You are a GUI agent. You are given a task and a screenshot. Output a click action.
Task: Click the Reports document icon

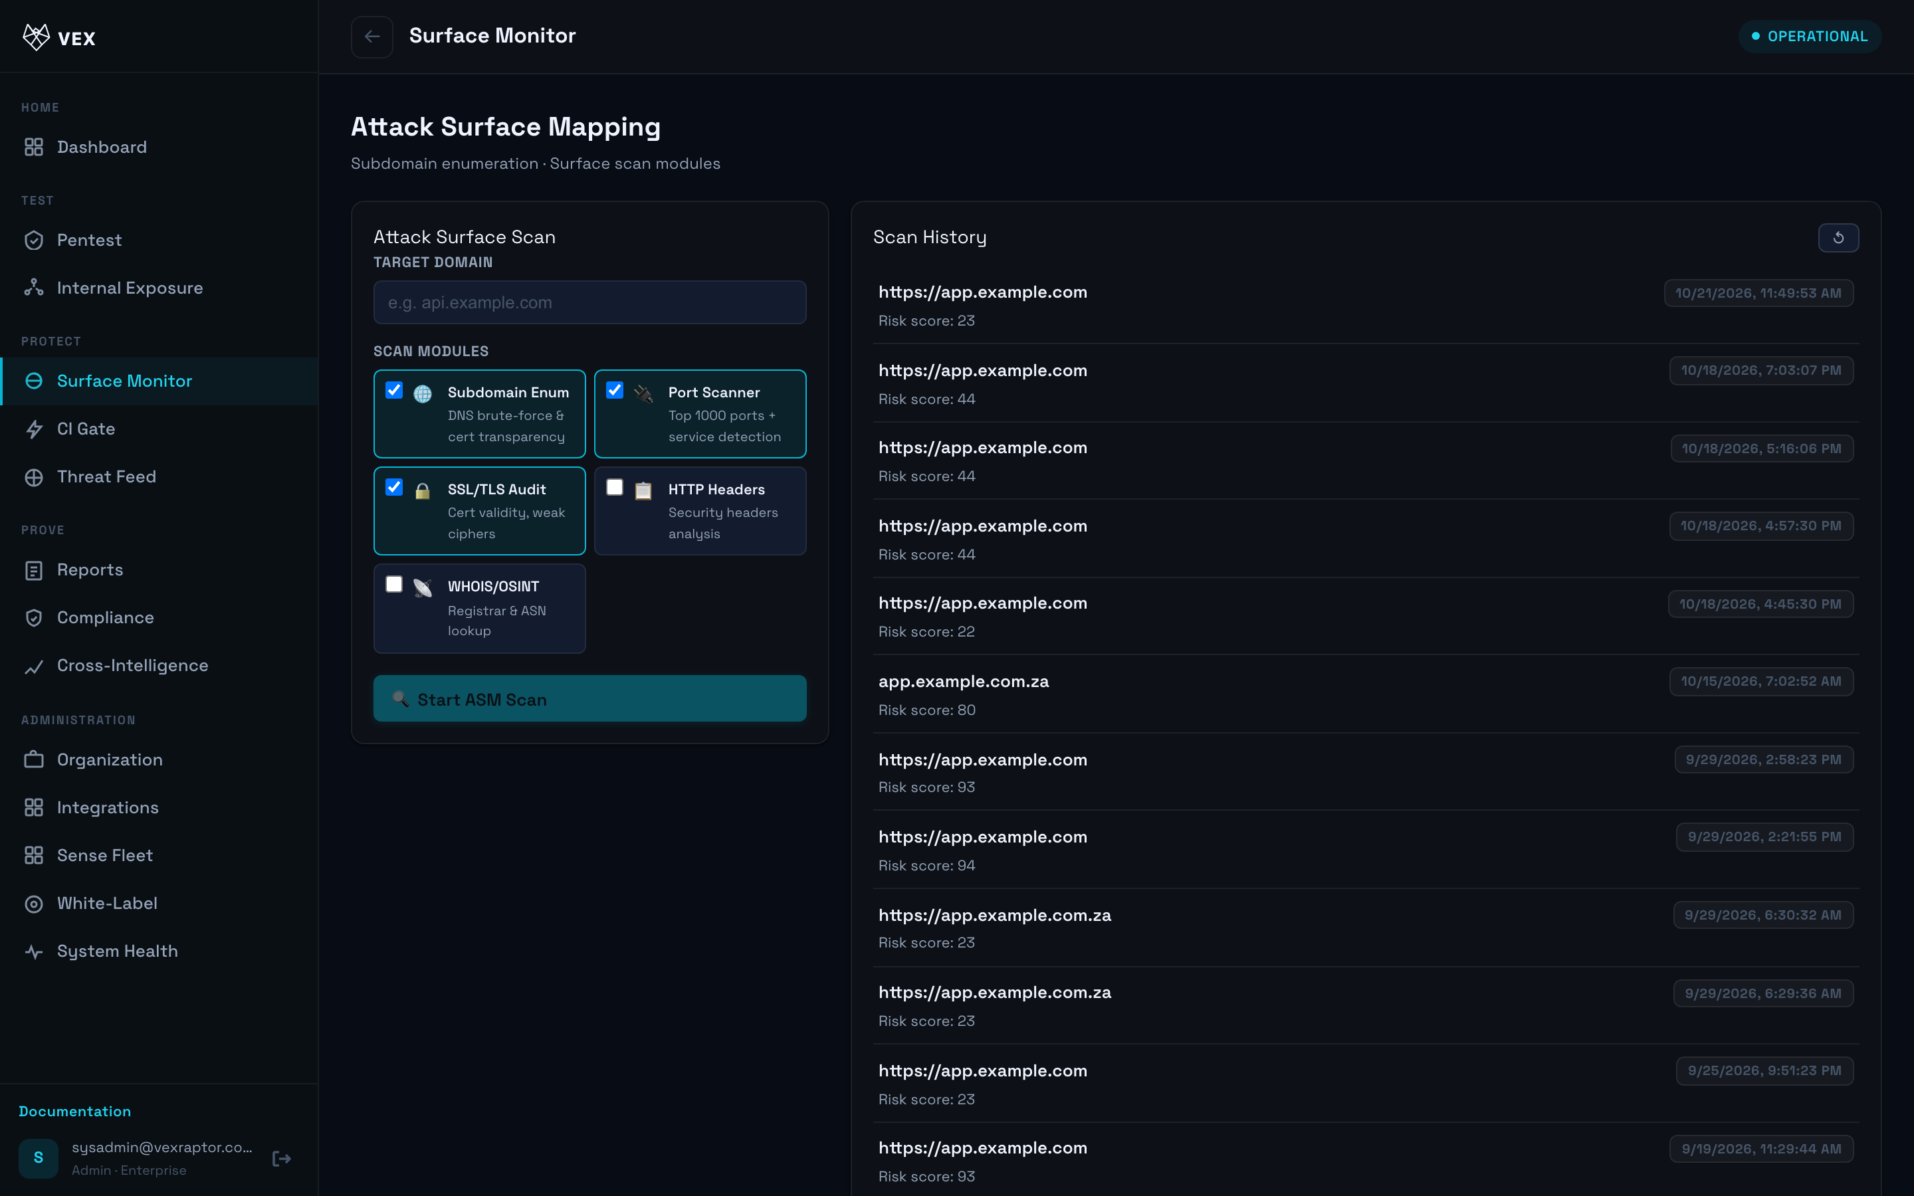click(34, 570)
